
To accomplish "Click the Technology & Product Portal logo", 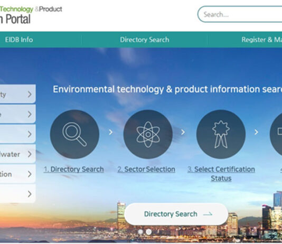I will (31, 15).
